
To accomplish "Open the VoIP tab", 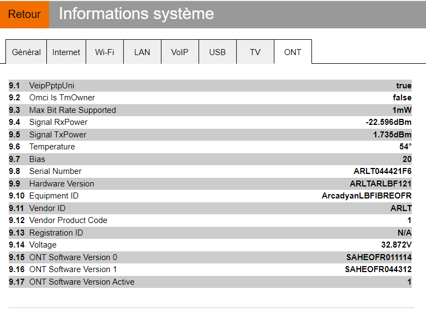I will 179,52.
